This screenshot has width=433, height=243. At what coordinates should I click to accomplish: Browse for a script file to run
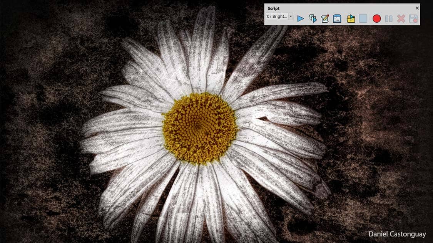click(351, 18)
